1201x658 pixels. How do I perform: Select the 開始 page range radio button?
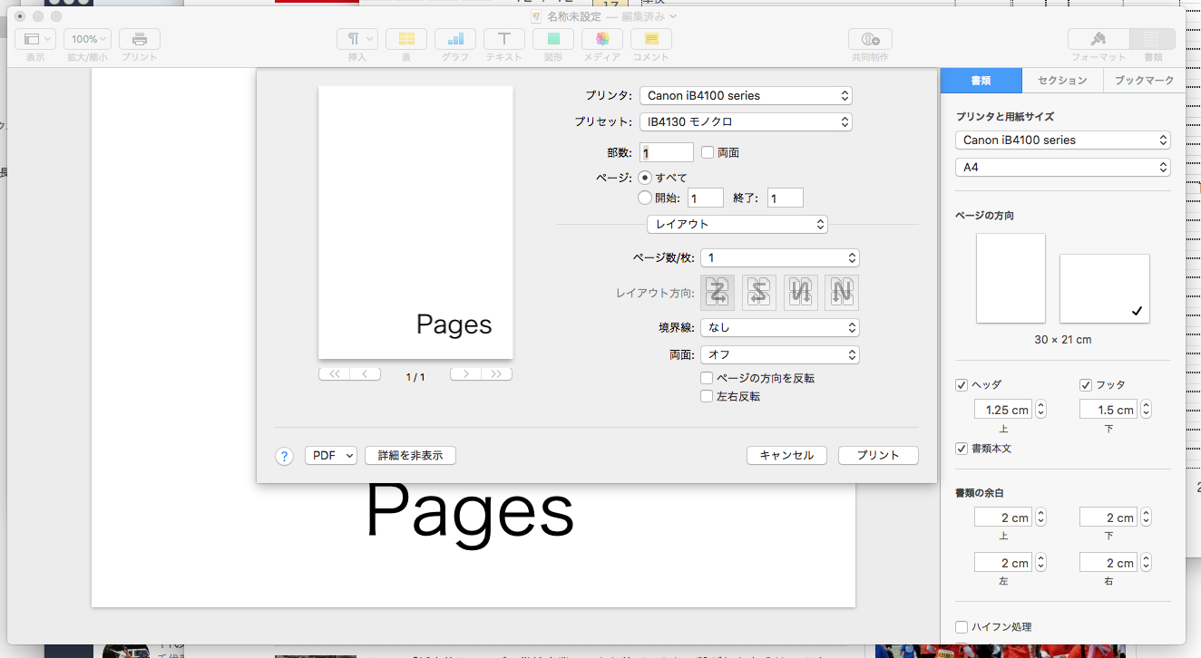[645, 198]
